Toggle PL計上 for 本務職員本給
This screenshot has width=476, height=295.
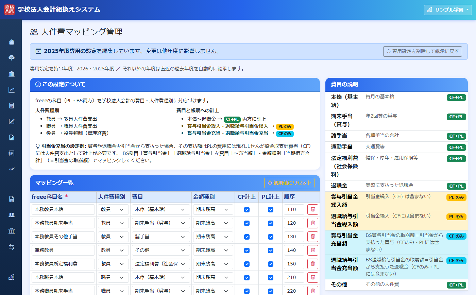tap(271, 278)
